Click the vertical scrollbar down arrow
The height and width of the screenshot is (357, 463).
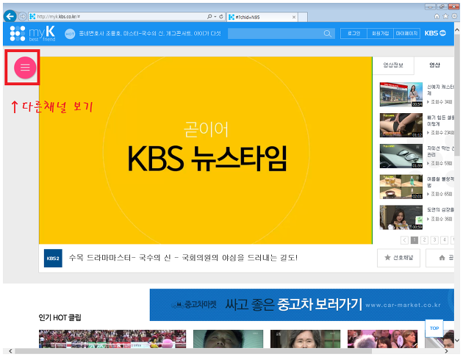coord(457,341)
